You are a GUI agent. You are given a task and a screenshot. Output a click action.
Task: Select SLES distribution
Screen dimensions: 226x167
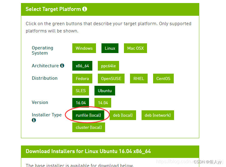click(x=81, y=91)
